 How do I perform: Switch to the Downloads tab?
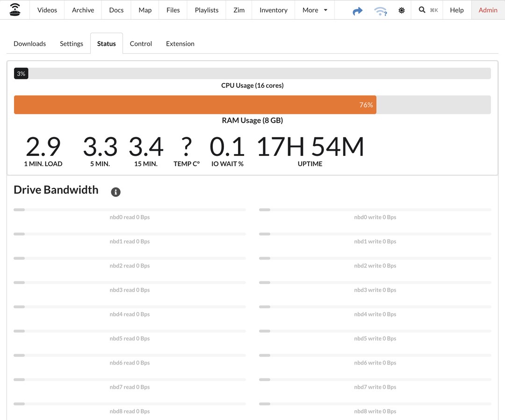29,44
